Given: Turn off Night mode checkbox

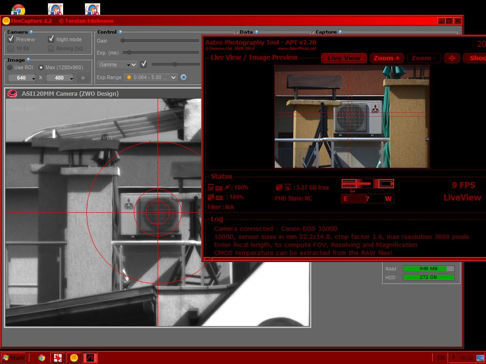Looking at the screenshot, I should [51, 39].
